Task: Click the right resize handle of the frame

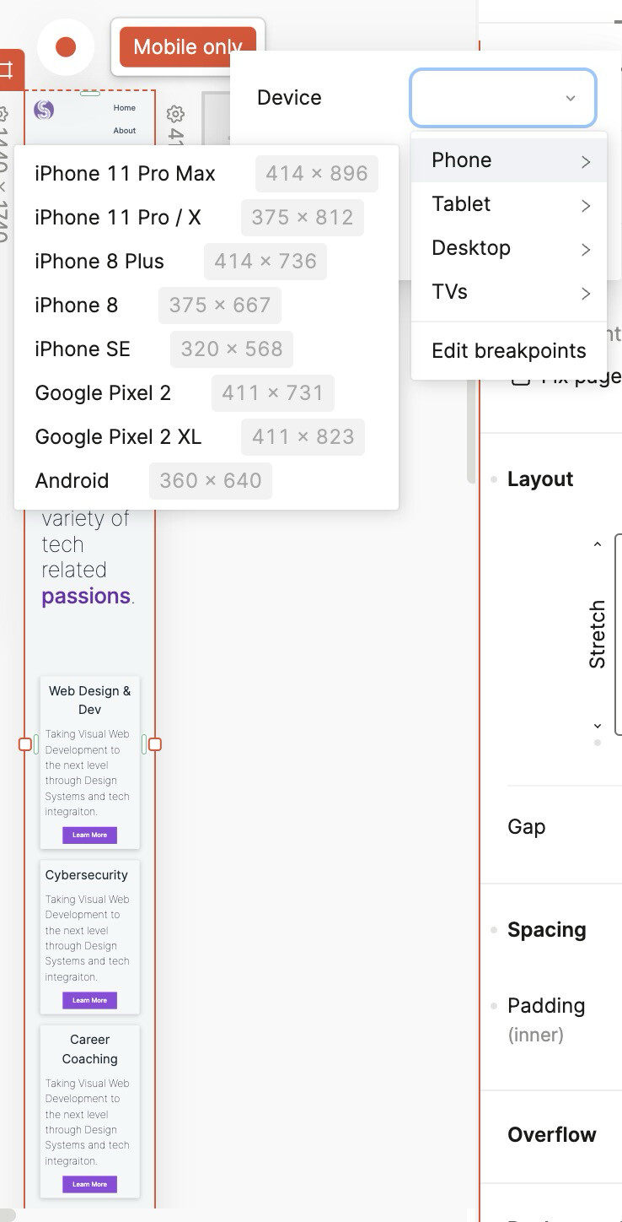Action: tap(155, 744)
